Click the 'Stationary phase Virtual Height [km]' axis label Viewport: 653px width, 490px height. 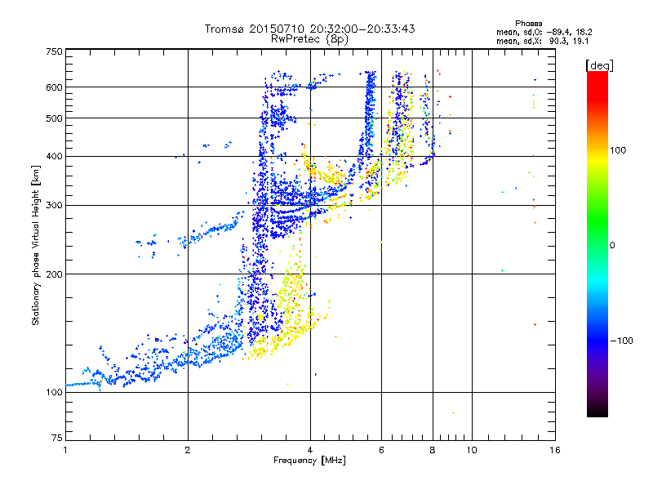[x=35, y=245]
